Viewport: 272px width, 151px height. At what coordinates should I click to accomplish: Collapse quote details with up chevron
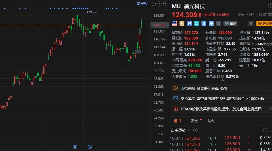[222, 80]
